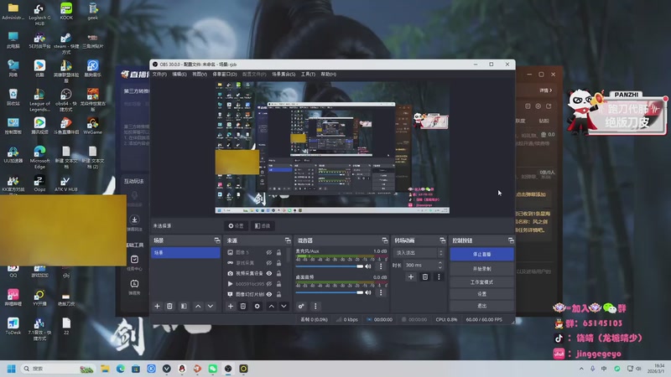Click 停止直播 button
671x377 pixels.
tap(481, 254)
